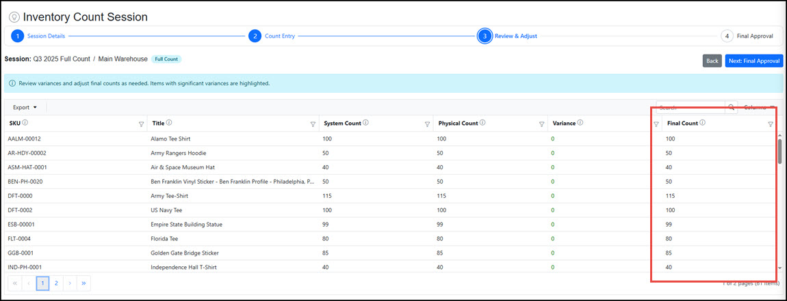This screenshot has width=787, height=301.
Task: Filter the System Count column
Action: pos(427,124)
